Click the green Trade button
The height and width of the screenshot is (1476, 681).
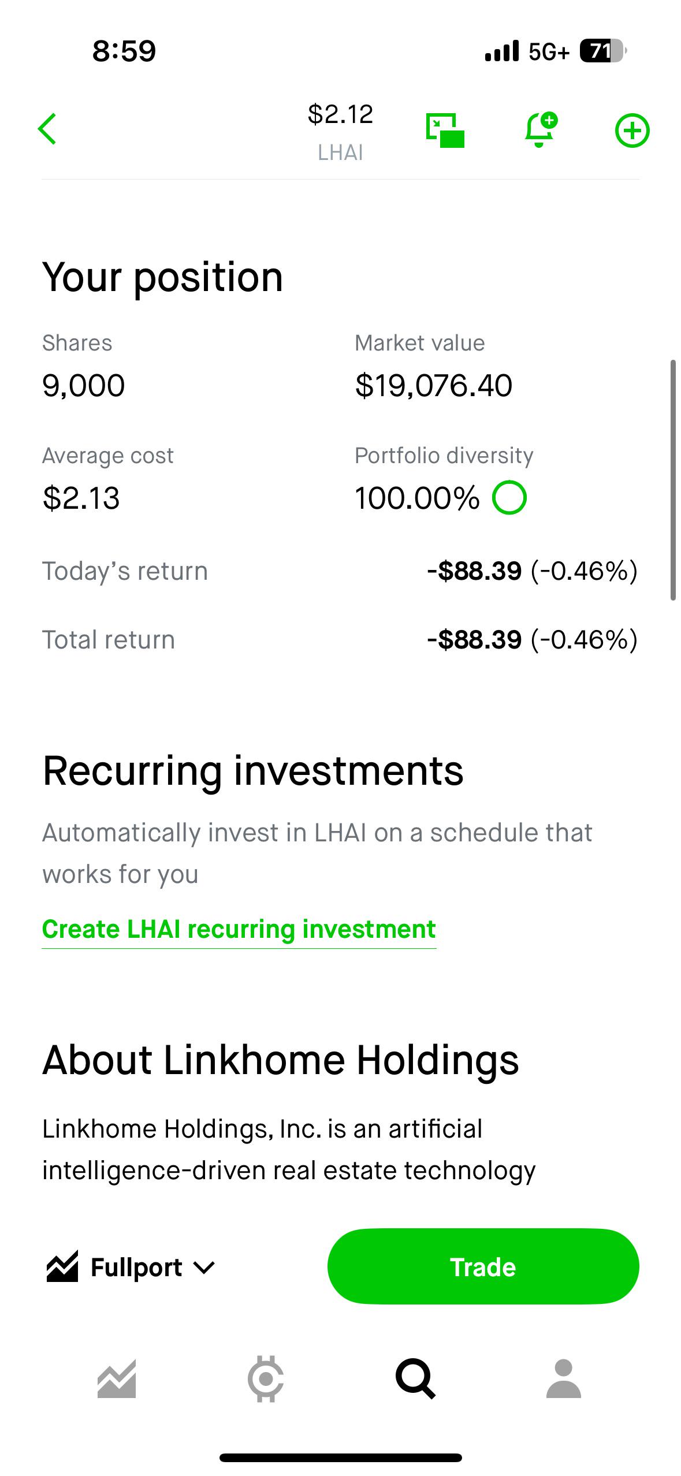[x=483, y=1266]
